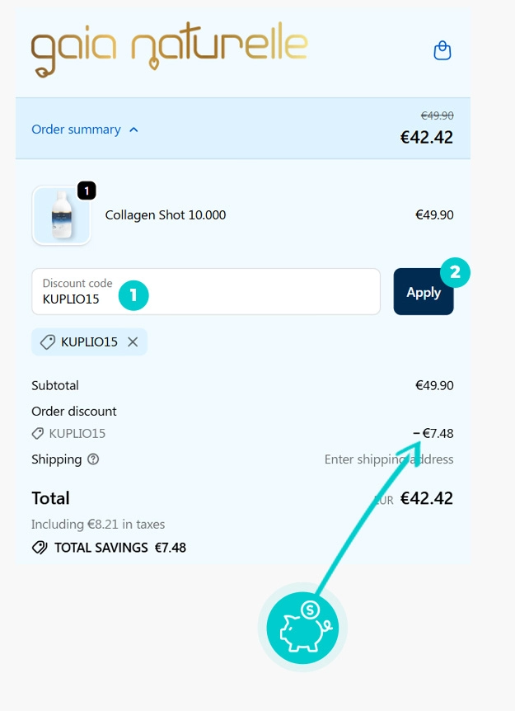
Task: Click the €42.42 order summary total
Action: click(x=426, y=138)
